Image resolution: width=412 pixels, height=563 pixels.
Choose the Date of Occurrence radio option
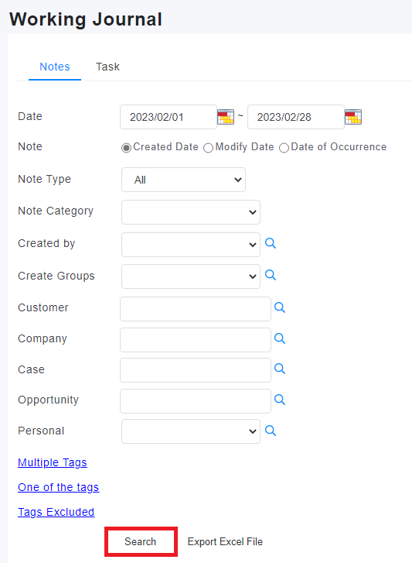tap(284, 148)
